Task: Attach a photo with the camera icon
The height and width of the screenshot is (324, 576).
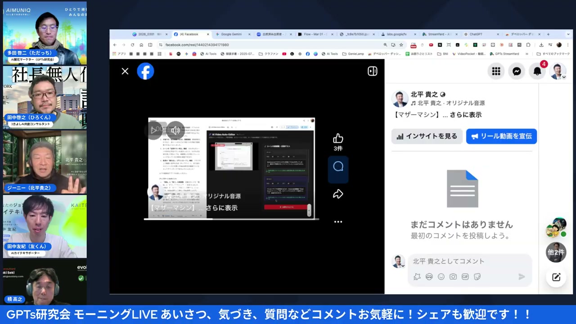Action: point(453,277)
